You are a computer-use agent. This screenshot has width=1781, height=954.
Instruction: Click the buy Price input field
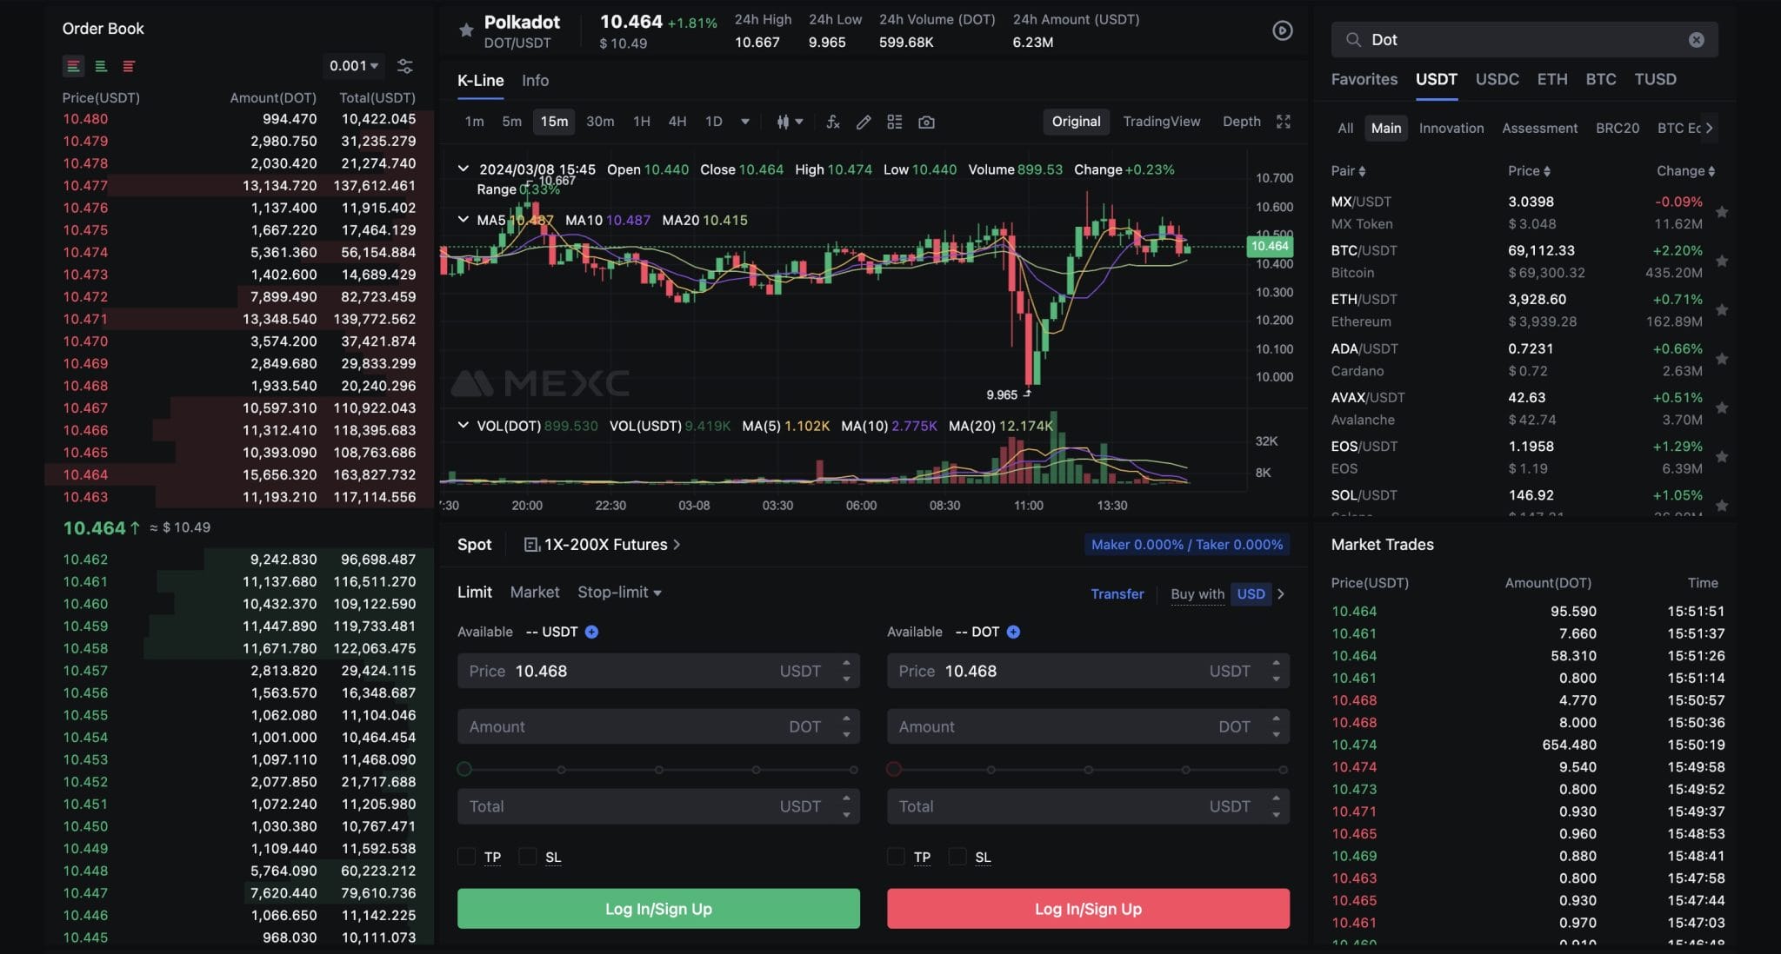click(x=652, y=670)
